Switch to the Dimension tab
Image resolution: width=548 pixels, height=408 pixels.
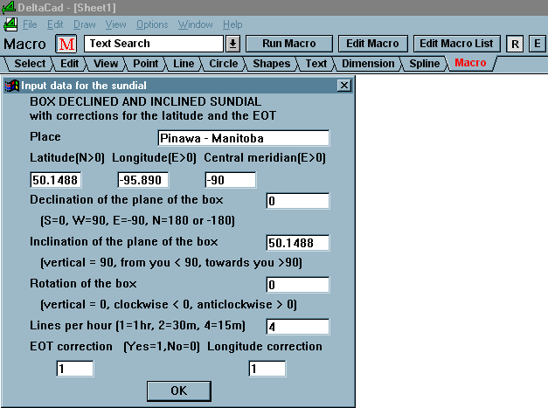(368, 63)
